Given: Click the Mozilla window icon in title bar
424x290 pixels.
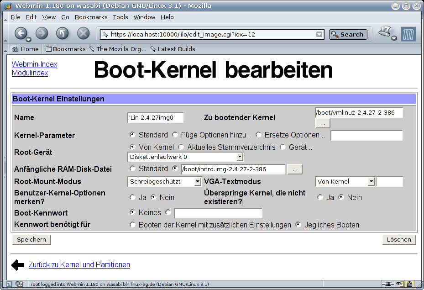Looking at the screenshot, I should (8, 5).
